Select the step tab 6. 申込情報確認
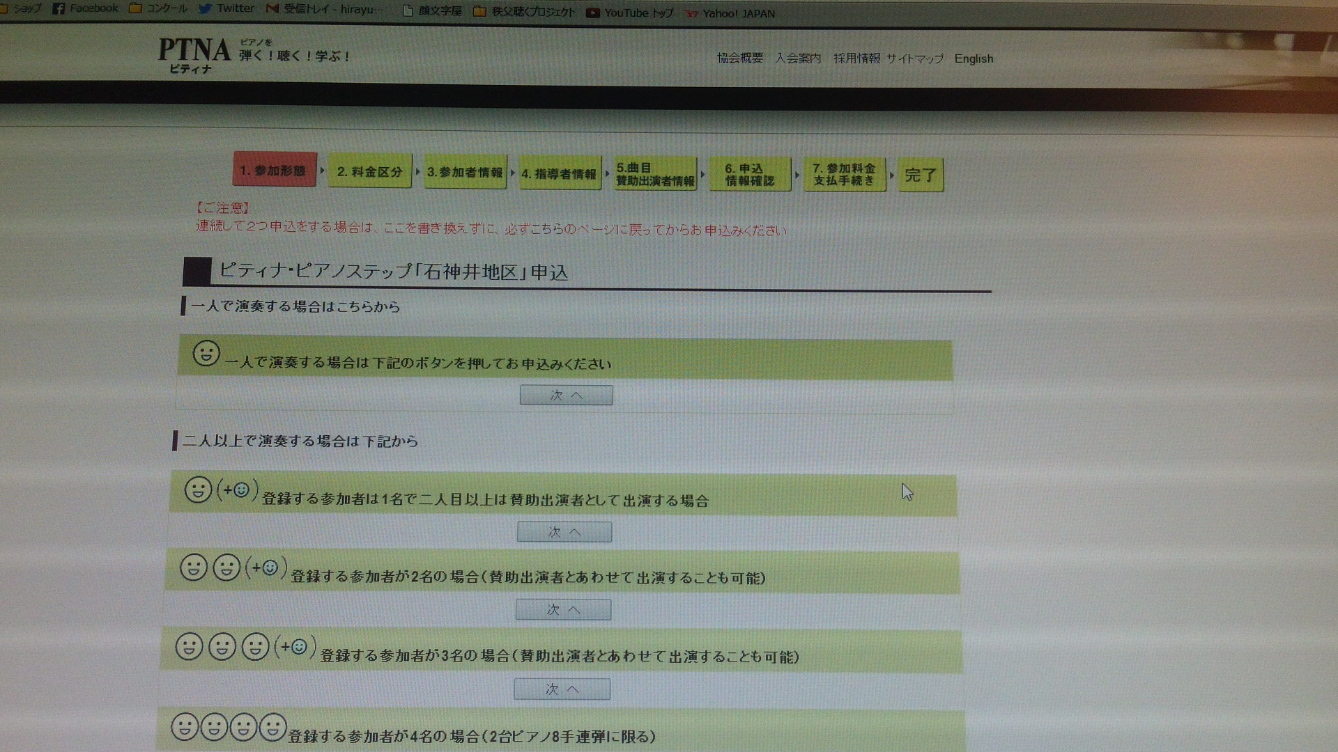 coord(749,174)
